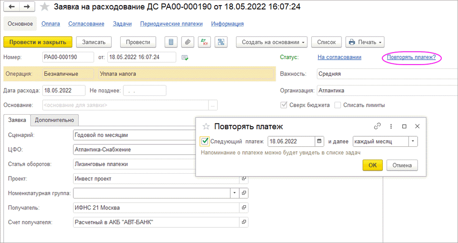Viewport: 458px width, 243px height.
Task: Expand the каждый месяц frequency dropdown
Action: pos(413,141)
